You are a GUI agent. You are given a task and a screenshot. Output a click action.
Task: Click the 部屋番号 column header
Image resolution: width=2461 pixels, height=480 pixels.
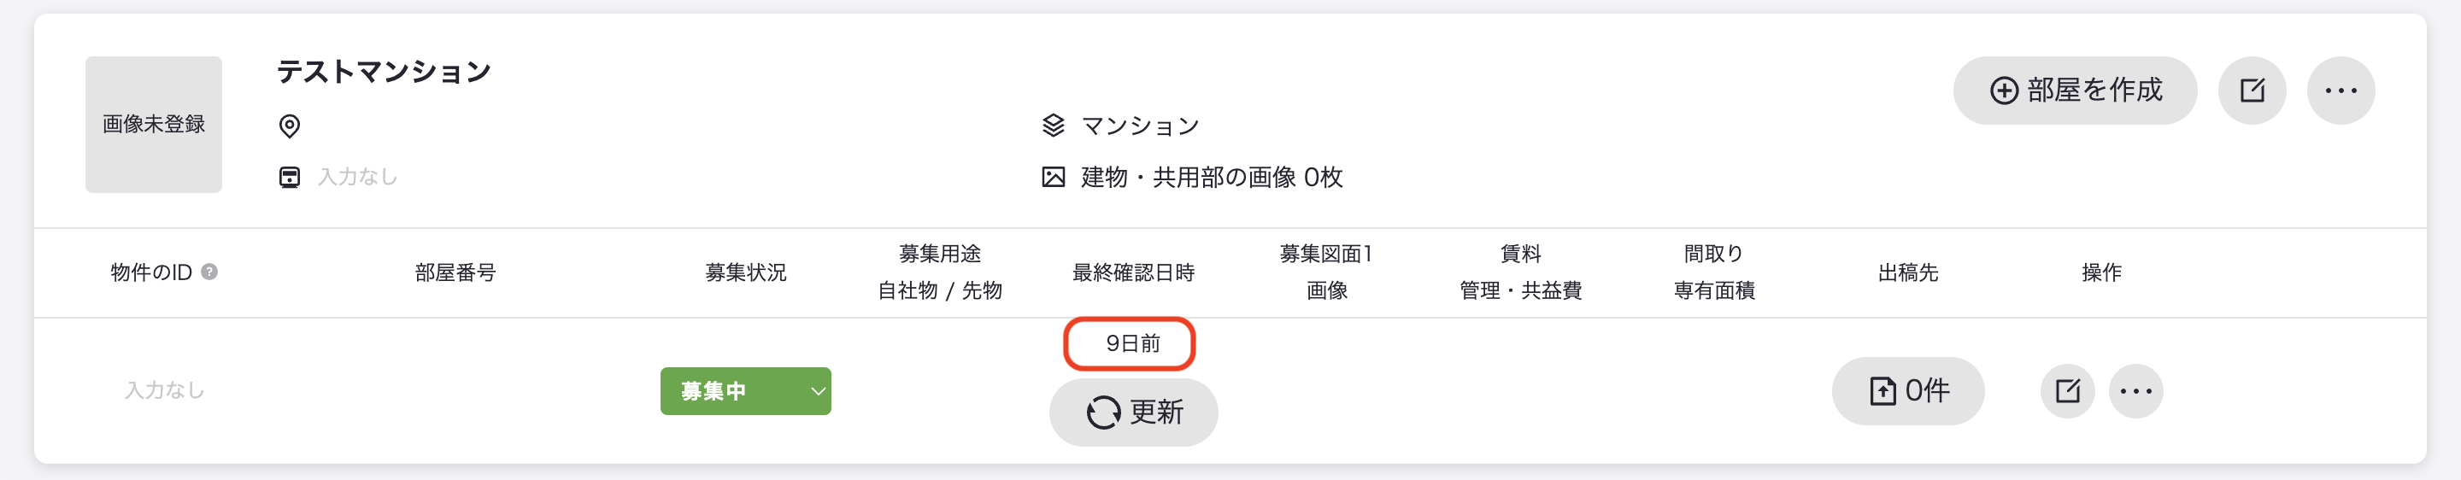point(455,273)
